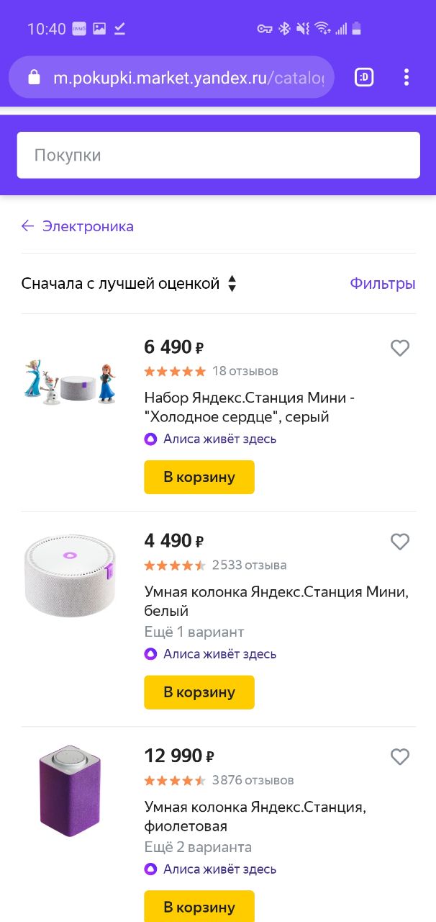Toggle wishlist heart for purple Яндекс.Станция

pos(400,757)
